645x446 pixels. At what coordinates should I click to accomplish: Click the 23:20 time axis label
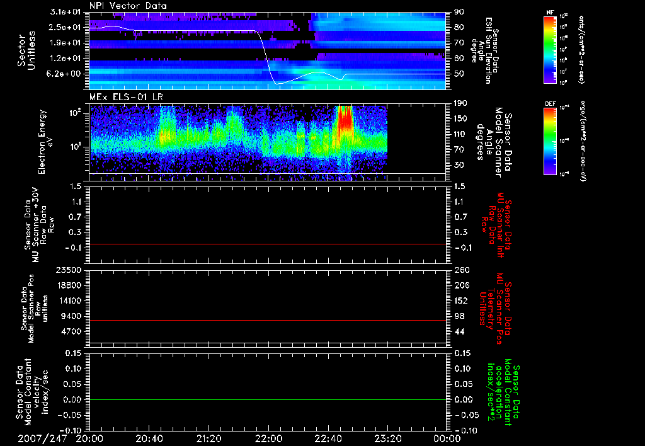(x=387, y=438)
